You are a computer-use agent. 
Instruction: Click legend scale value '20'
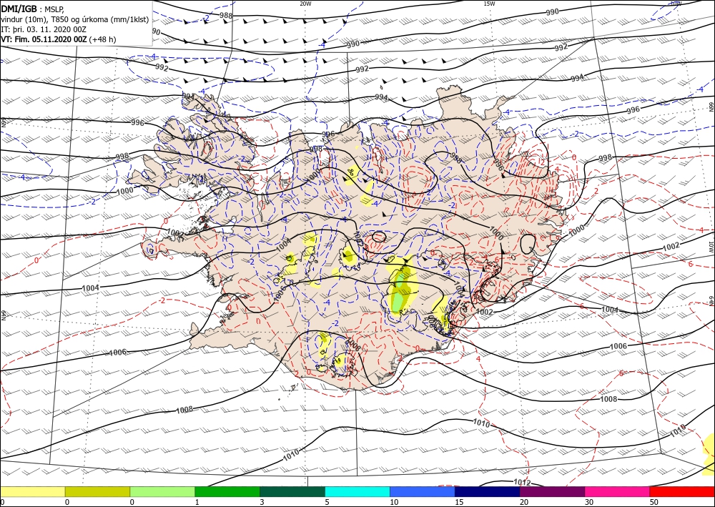coord(524,502)
